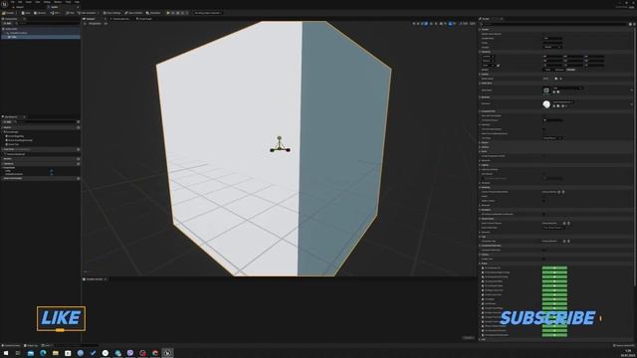
Task: Open the Location type dropdown in Transform
Action: tap(489, 57)
